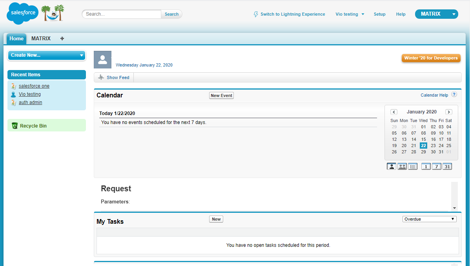The height and width of the screenshot is (266, 470).
Task: Click the January 2020 month title
Action: click(x=421, y=112)
